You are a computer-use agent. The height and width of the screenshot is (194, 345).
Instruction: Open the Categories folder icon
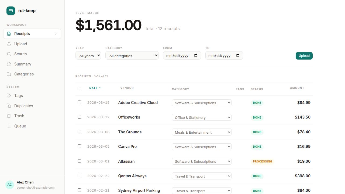pos(9,74)
